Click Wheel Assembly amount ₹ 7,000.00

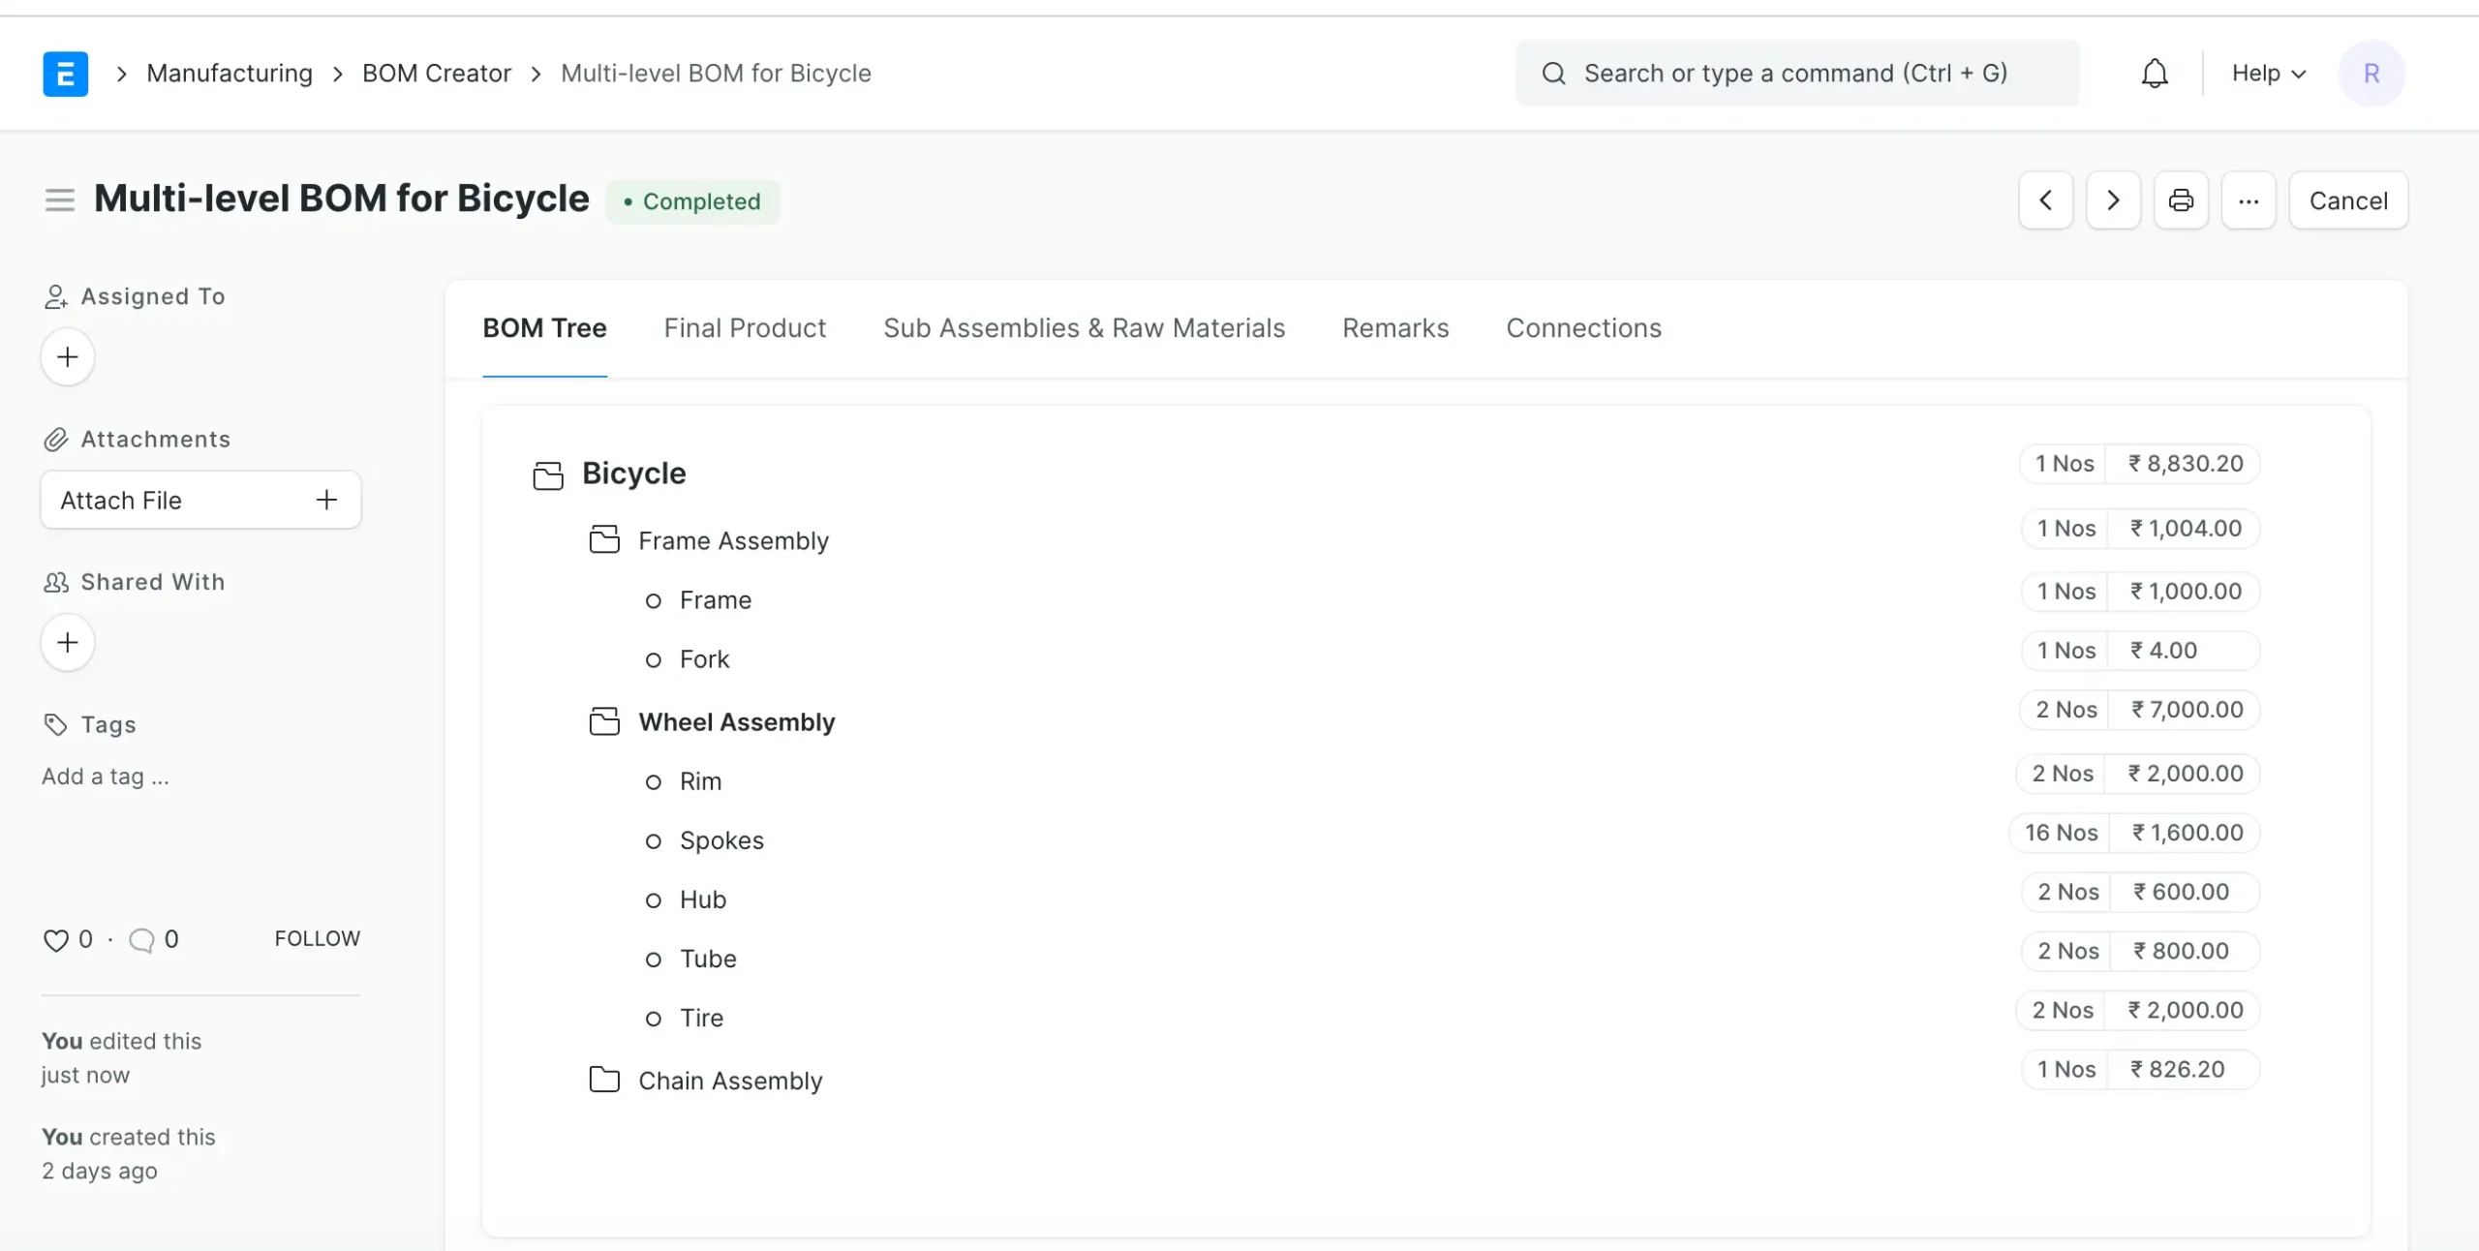[2187, 710]
